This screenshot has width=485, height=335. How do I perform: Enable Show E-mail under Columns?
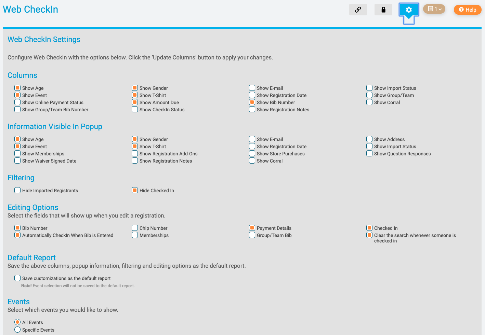click(x=252, y=88)
